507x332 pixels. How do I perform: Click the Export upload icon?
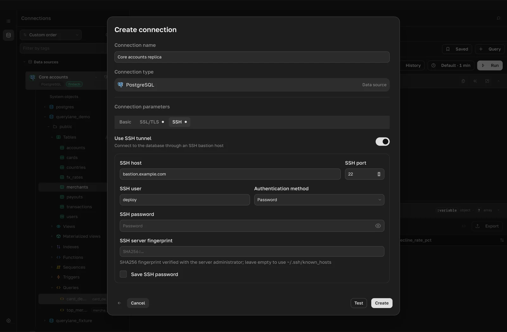point(478,226)
